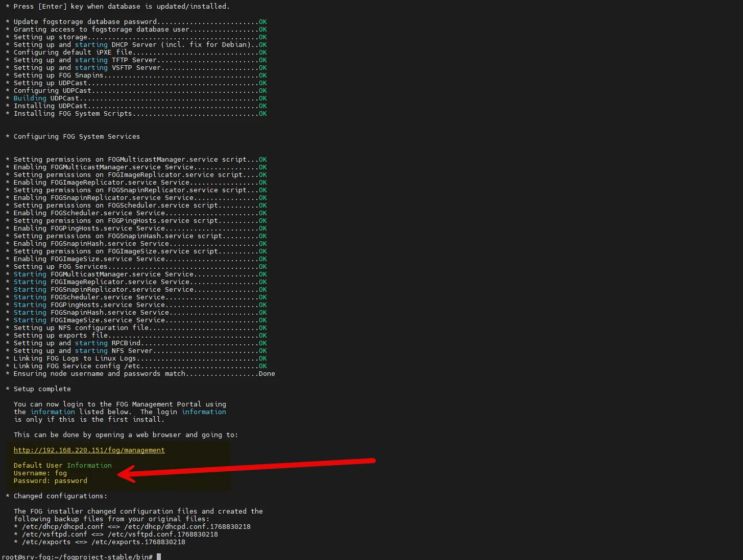Click the 'Configuring FOG System Services' heading
The width and height of the screenshot is (743, 560).
tap(77, 137)
